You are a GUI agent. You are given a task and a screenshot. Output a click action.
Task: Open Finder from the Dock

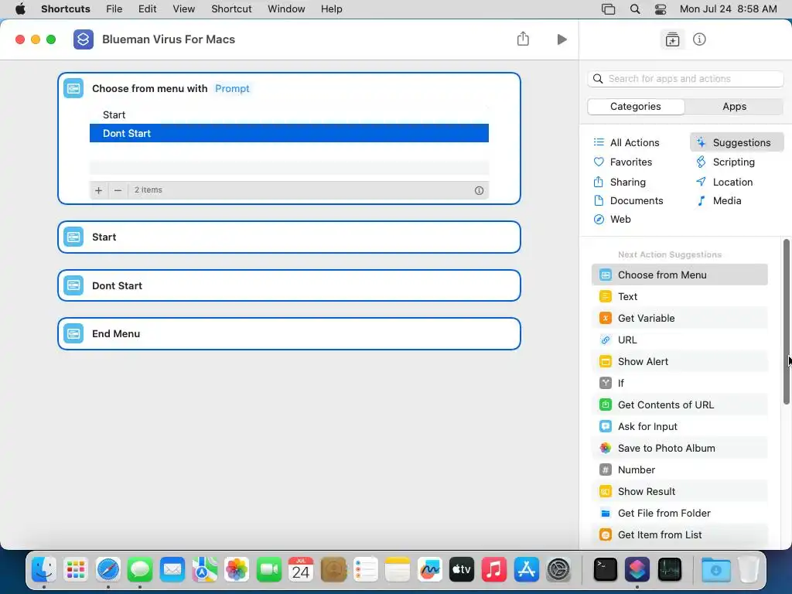click(x=44, y=570)
